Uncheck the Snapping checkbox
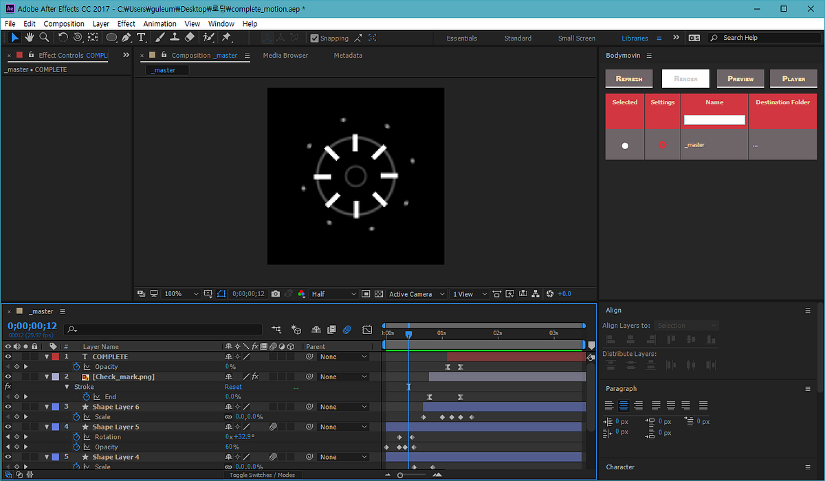 coord(314,38)
